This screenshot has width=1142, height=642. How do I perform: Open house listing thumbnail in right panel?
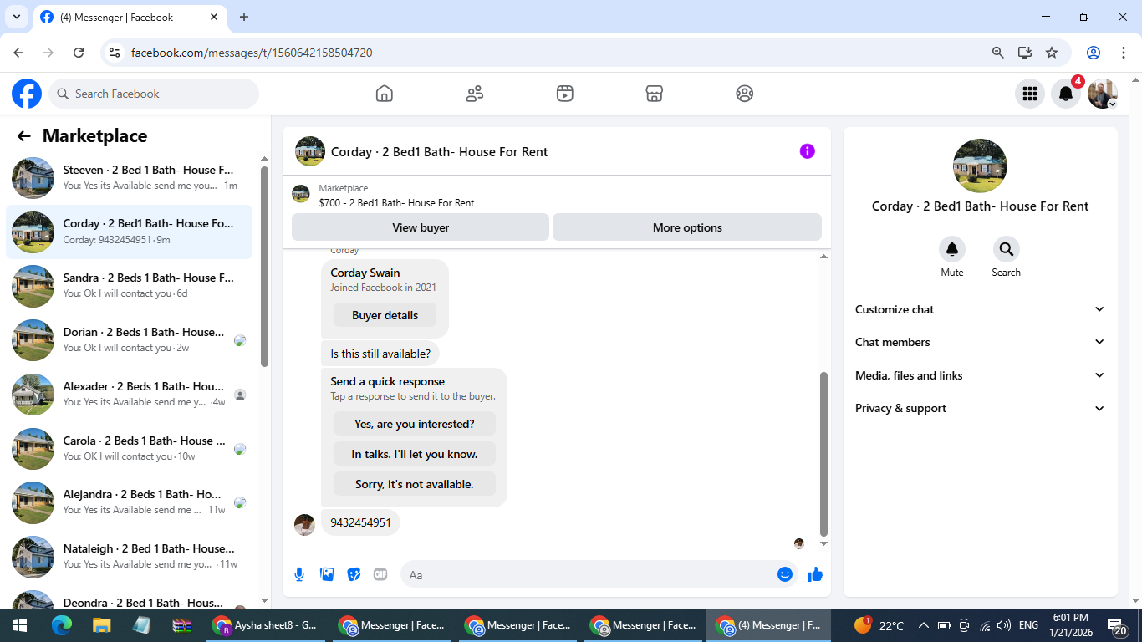click(980, 166)
